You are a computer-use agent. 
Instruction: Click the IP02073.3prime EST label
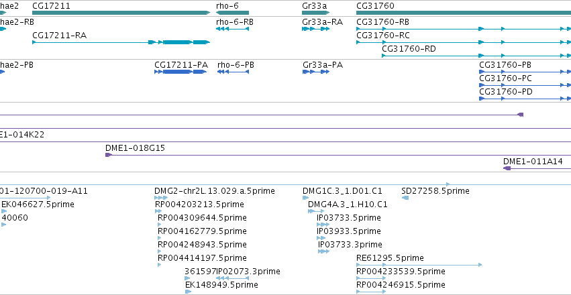pyautogui.click(x=248, y=272)
